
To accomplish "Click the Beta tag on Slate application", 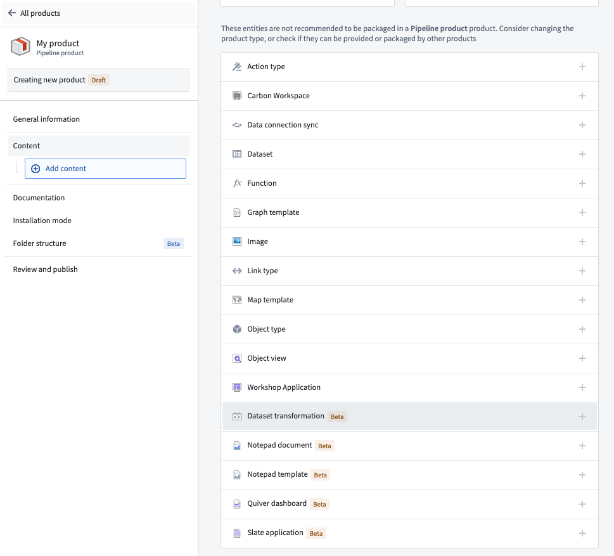I will point(316,533).
